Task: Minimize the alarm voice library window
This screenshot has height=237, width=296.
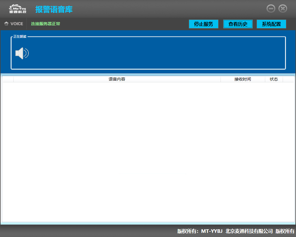Action: click(271, 9)
